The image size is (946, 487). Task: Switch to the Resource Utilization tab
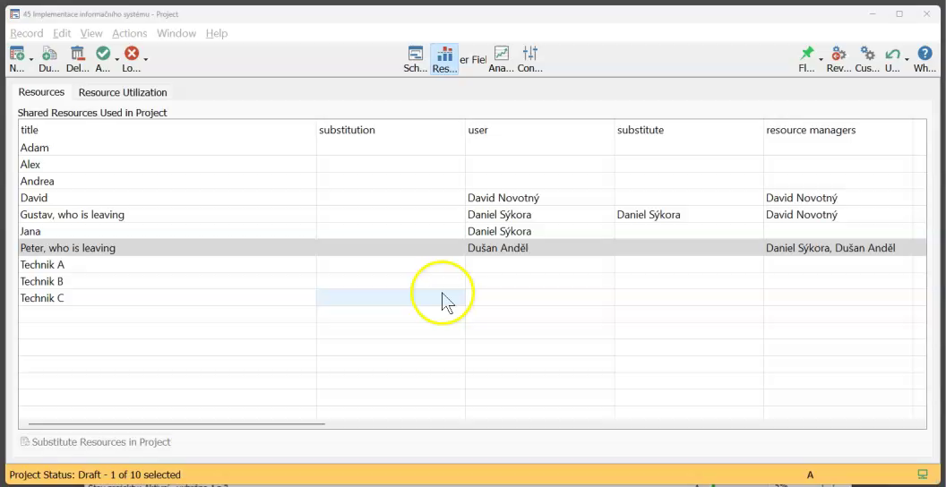coord(123,92)
